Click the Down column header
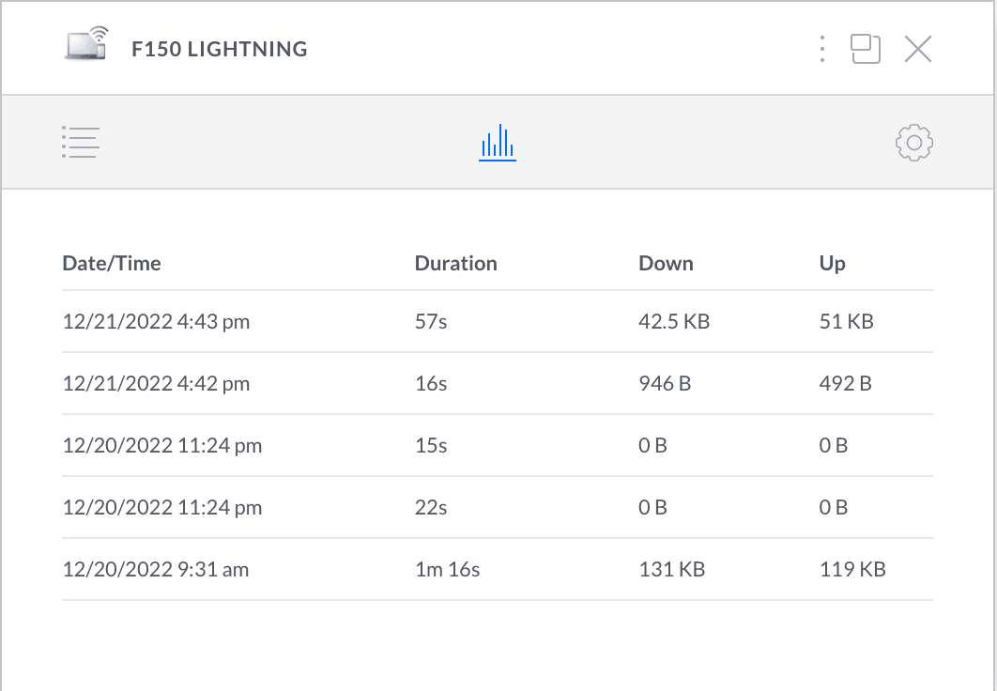Screen dimensions: 997x691 (666, 264)
